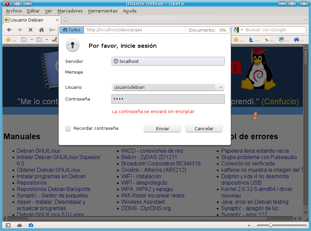This screenshot has height=231, width=311.
Task: Click the vertical scrollbar thumb
Action: pos(306,57)
